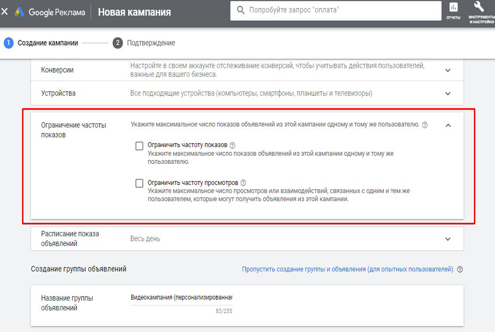Open Инструменты и настройки wrench icon

coord(479,7)
